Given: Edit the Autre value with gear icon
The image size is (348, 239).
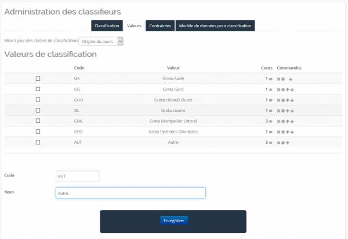Looking at the screenshot, I should pyautogui.click(x=284, y=142).
